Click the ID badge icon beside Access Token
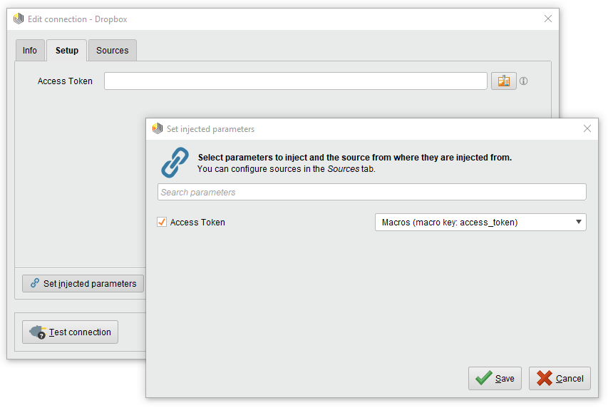This screenshot has width=608, height=408. [503, 81]
